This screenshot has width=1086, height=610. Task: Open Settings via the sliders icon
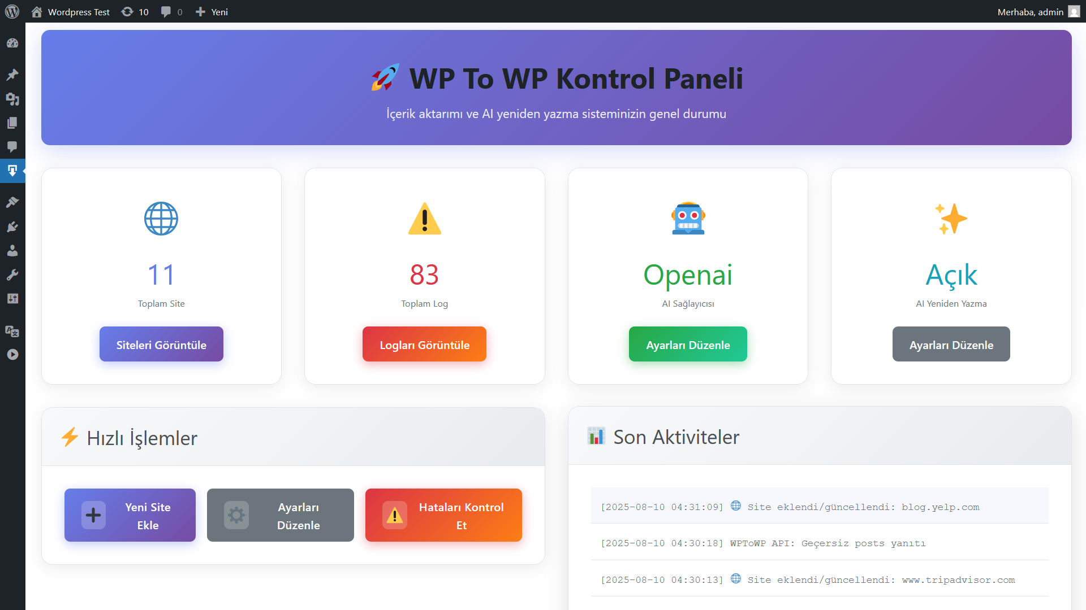[x=12, y=298]
